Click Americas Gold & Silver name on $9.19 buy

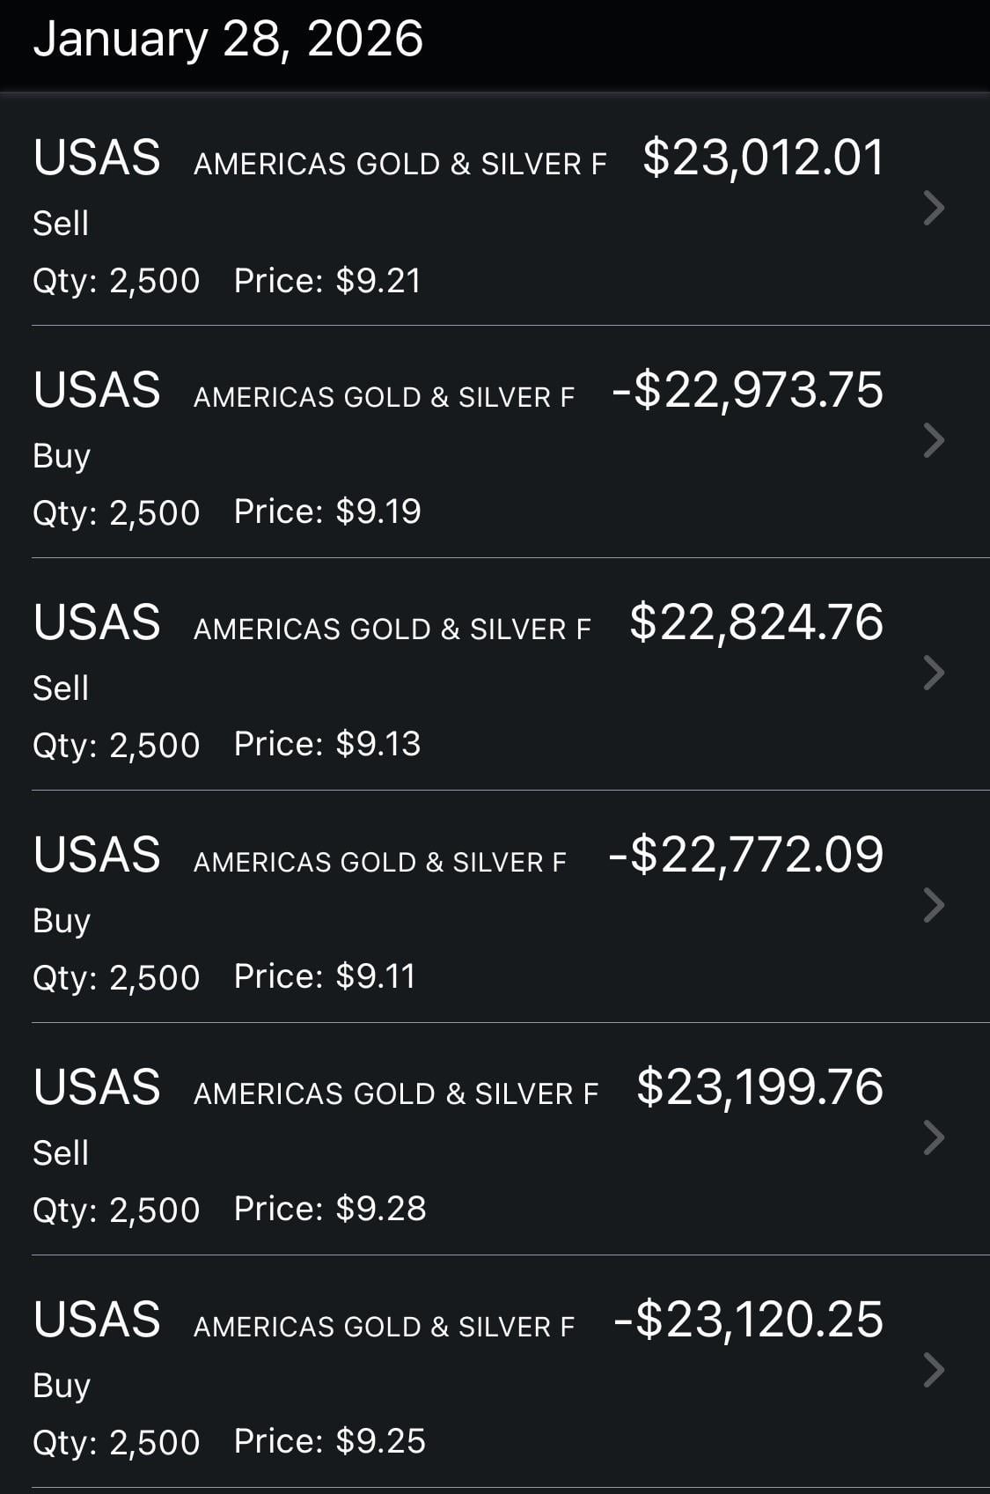[384, 397]
